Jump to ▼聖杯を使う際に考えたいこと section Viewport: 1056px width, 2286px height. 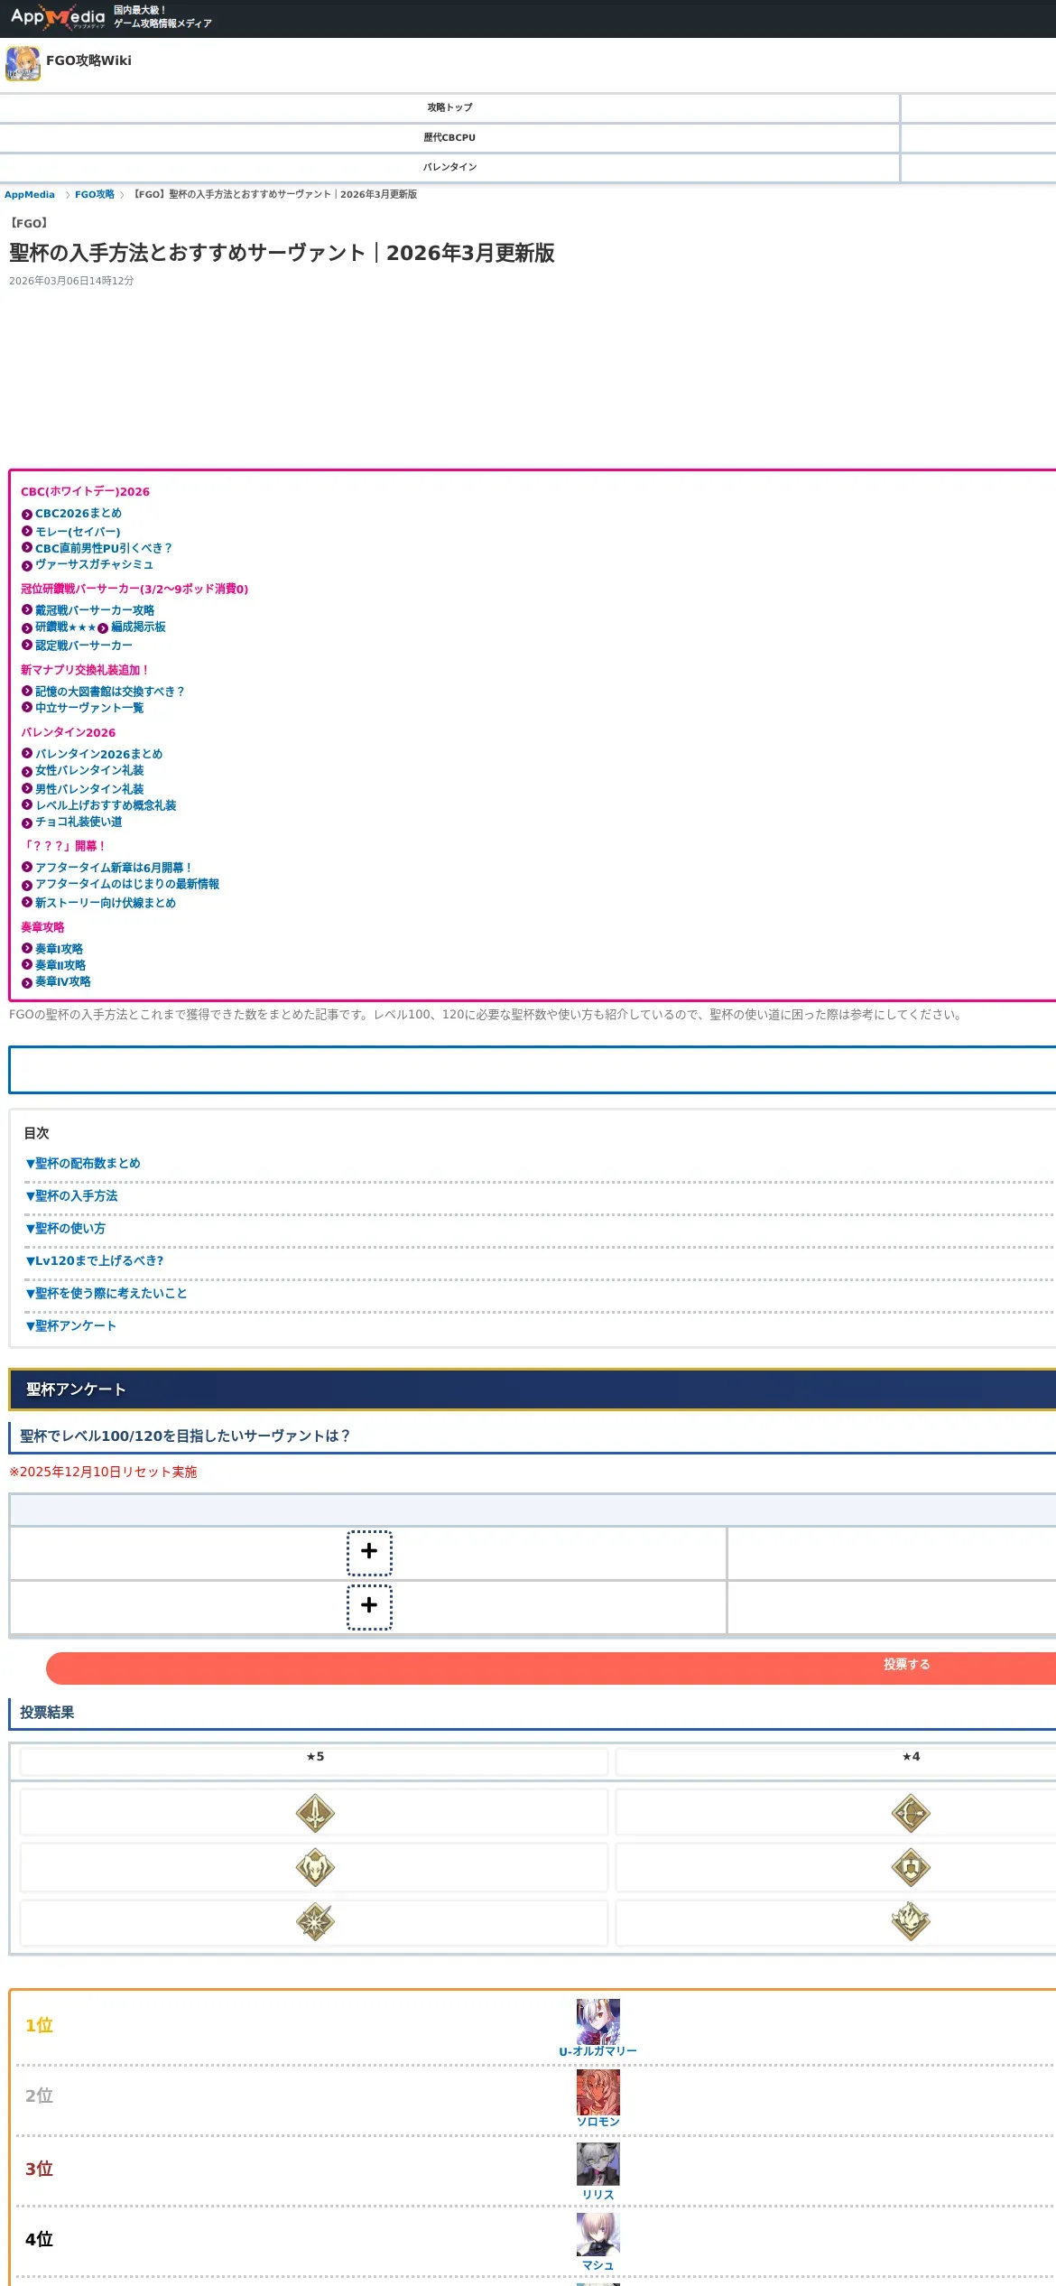[x=107, y=1294]
